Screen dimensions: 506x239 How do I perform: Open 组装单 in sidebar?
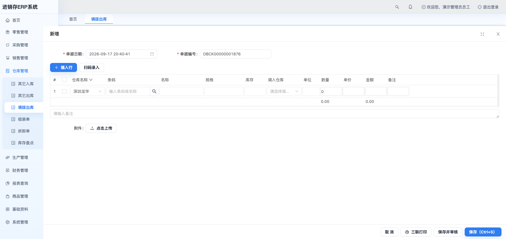(x=24, y=119)
